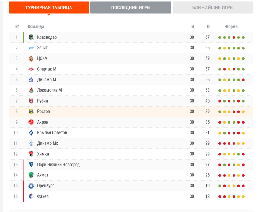This screenshot has width=258, height=212.
Task: Open the Пари Нижний Новгород team page
Action: tap(58, 164)
